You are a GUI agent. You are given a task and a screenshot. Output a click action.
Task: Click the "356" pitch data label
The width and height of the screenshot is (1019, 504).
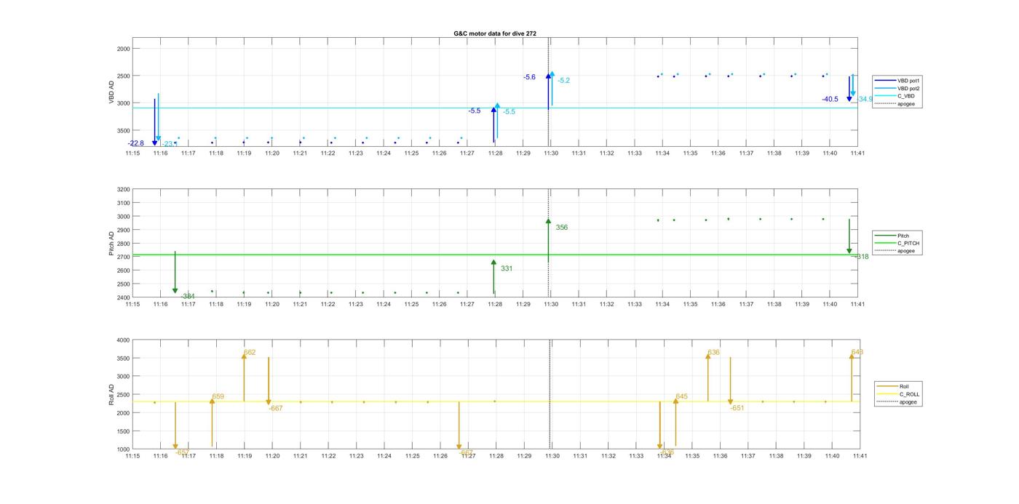(x=562, y=228)
